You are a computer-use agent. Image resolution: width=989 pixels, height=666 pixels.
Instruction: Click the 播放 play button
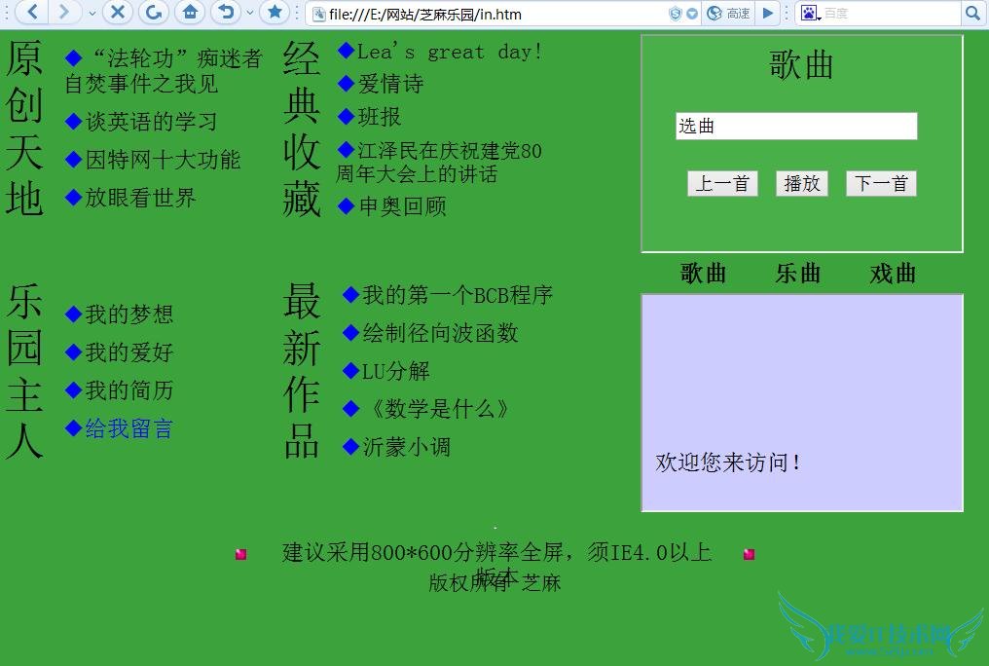(801, 183)
